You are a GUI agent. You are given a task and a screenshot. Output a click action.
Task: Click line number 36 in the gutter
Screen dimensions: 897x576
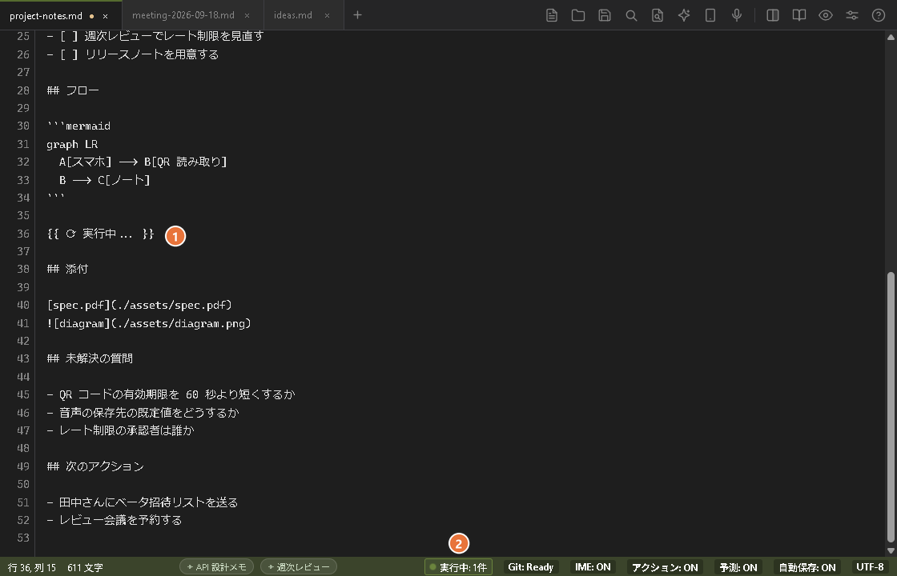point(23,233)
